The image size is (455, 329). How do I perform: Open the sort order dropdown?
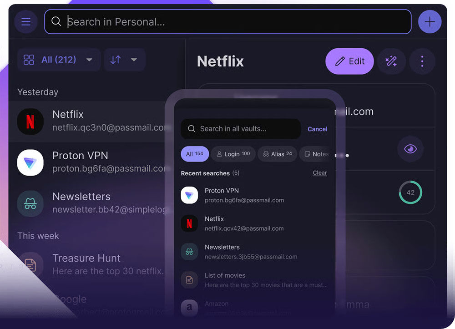tap(125, 60)
